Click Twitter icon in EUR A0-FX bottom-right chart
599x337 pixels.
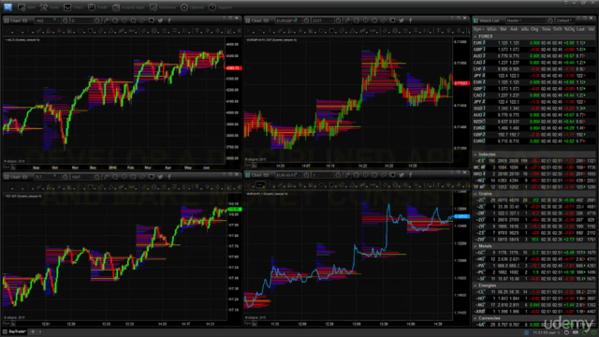point(402,175)
